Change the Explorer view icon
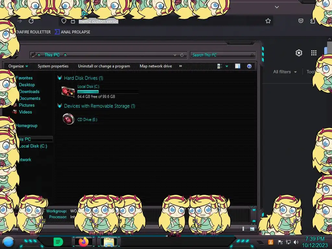The height and width of the screenshot is (249, 332). click(x=219, y=66)
